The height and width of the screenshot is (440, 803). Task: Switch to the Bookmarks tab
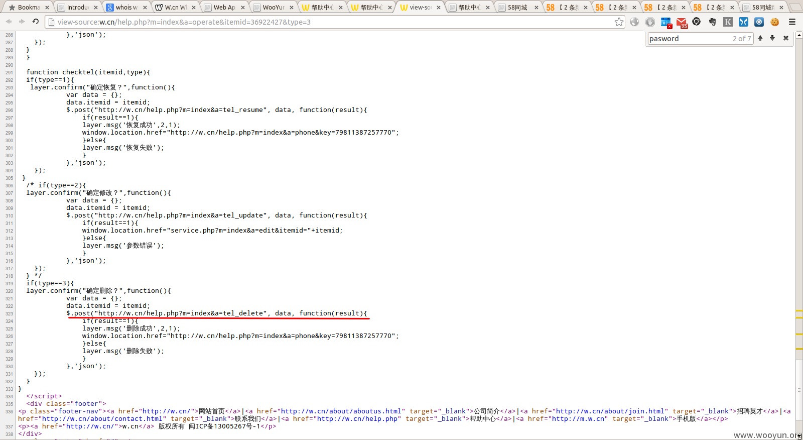[x=28, y=7]
